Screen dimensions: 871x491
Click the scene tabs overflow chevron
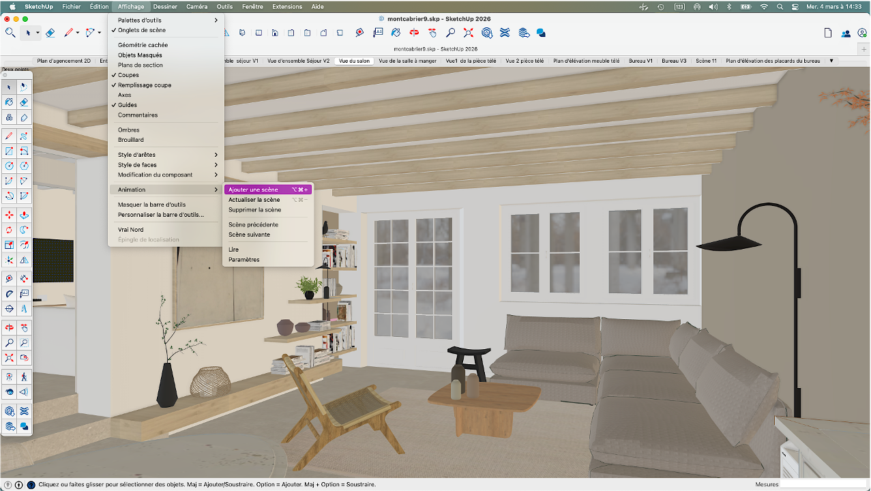pos(831,60)
